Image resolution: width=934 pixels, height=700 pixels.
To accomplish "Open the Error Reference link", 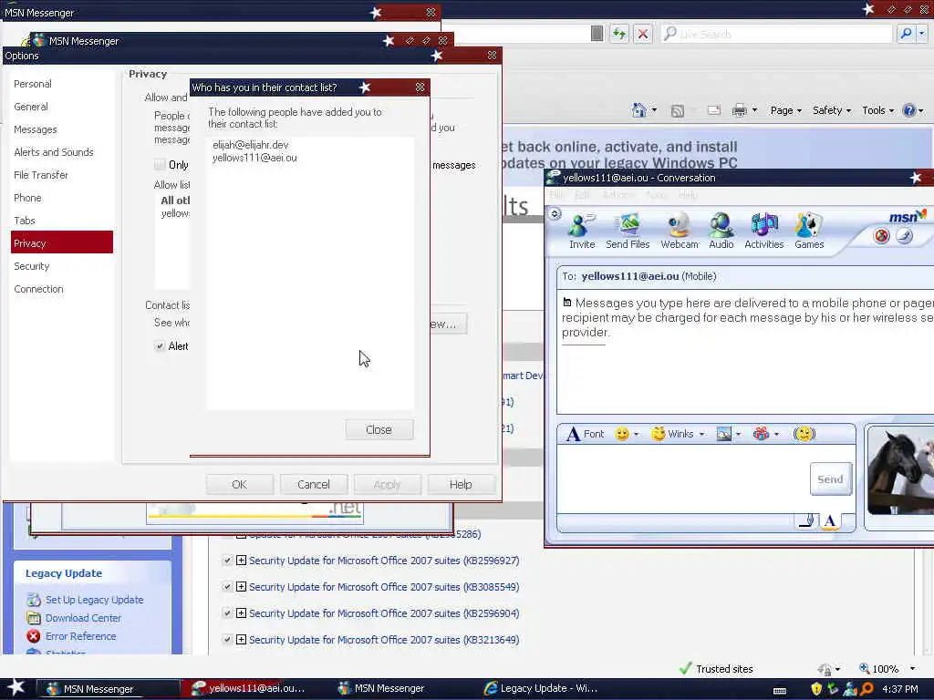I will (x=81, y=636).
